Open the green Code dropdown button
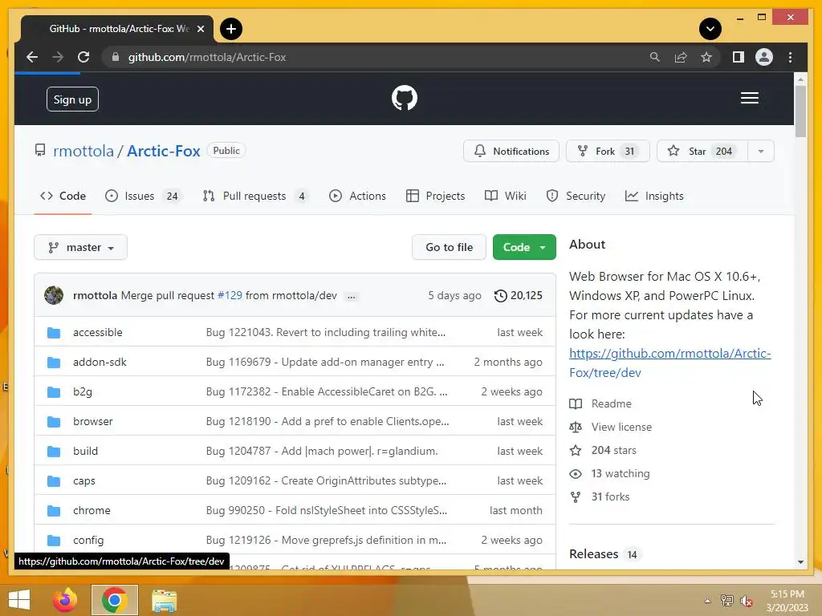The width and height of the screenshot is (822, 616). 524,247
